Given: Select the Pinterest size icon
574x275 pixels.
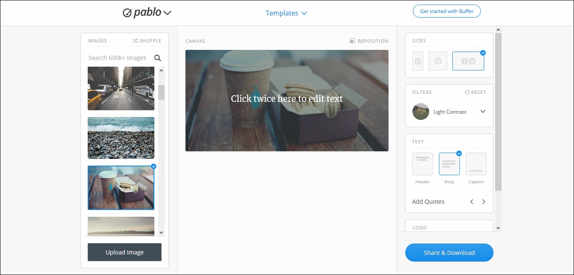Looking at the screenshot, I should 418,61.
